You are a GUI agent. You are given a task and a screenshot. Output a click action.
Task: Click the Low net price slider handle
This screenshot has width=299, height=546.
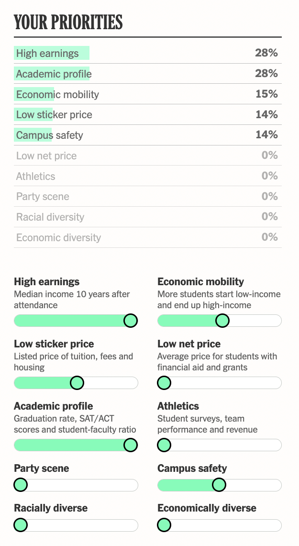(x=164, y=383)
